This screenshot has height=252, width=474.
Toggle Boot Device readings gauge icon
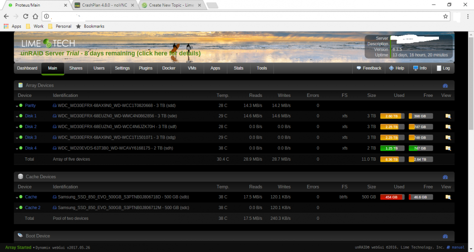tap(445, 236)
